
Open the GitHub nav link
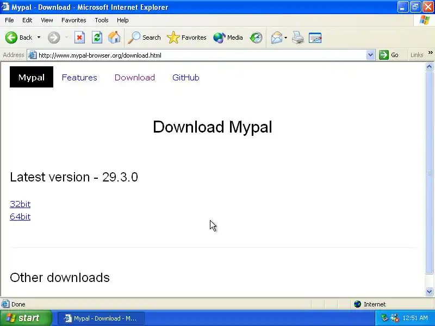tap(186, 77)
